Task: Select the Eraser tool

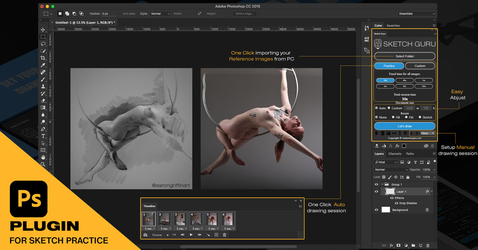Action: pos(43,101)
